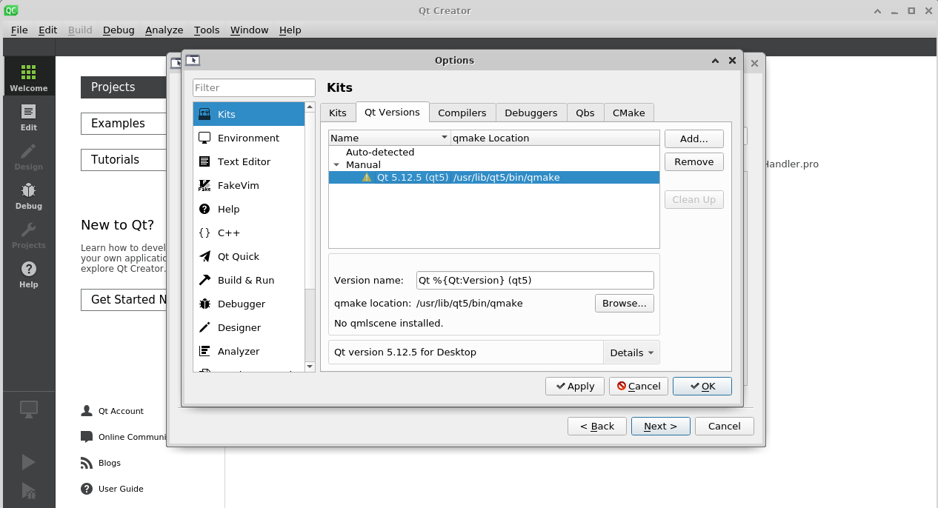
Task: Click the Projects welcome section button
Action: (124, 87)
